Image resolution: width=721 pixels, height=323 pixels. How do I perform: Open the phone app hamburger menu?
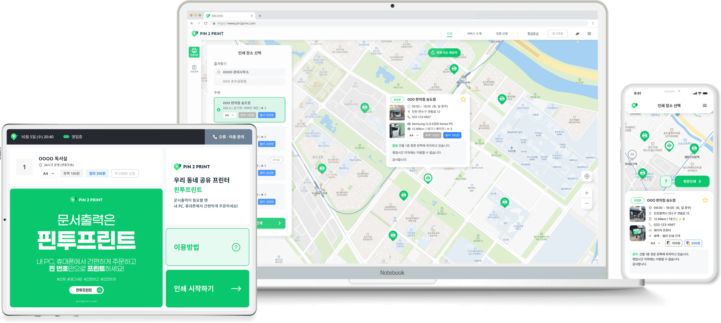705,106
